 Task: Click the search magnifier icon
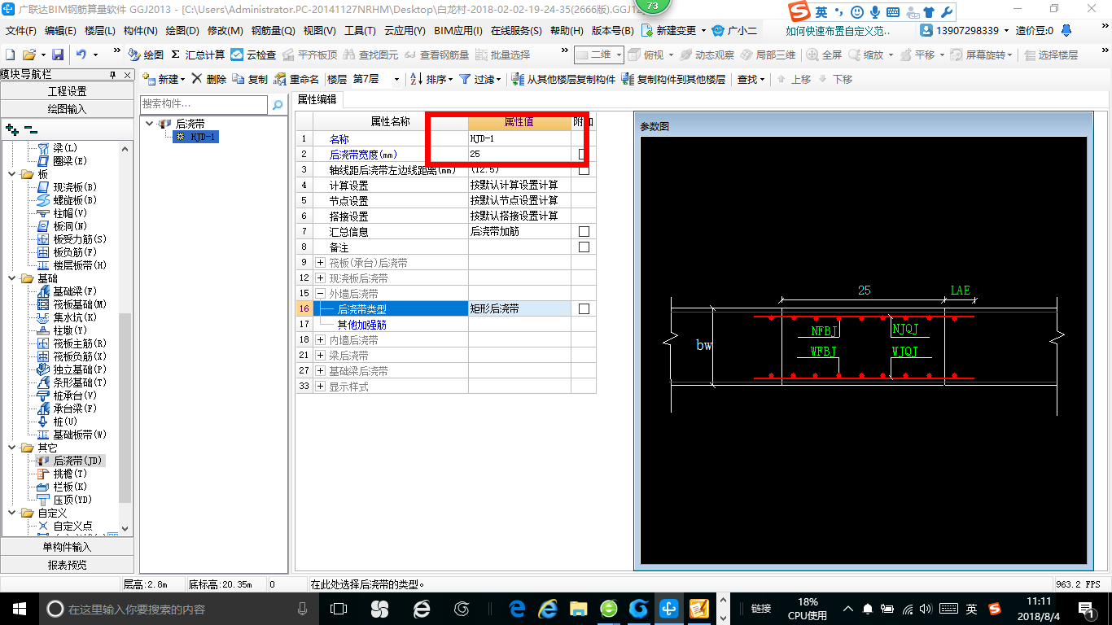pyautogui.click(x=278, y=104)
